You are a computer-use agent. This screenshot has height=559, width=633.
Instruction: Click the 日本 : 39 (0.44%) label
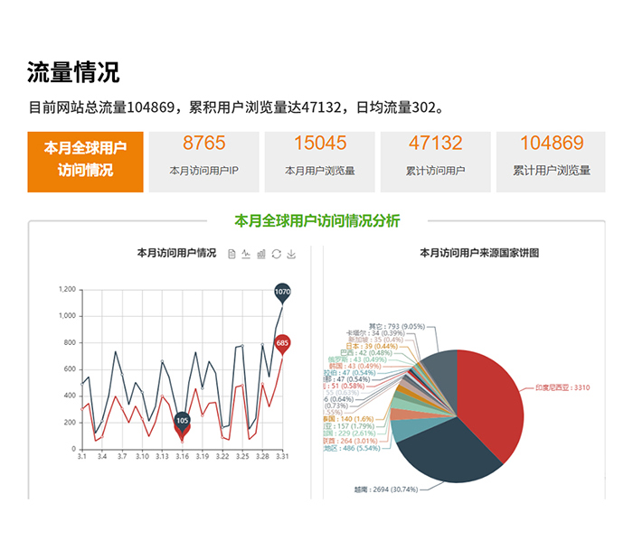372,346
